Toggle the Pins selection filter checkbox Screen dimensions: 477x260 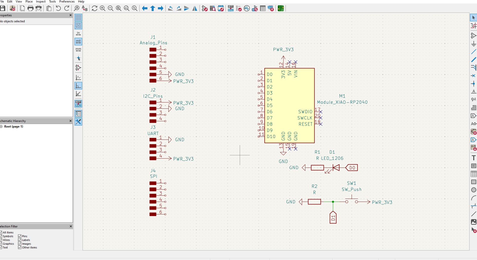20,236
